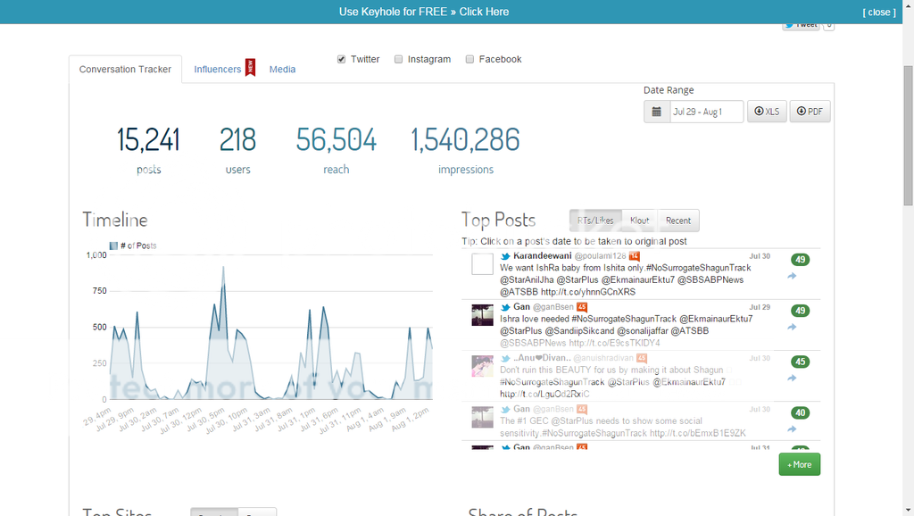Click the Klout score badge next to @ganBsen
Screen dimensions: 914x516
(581, 307)
